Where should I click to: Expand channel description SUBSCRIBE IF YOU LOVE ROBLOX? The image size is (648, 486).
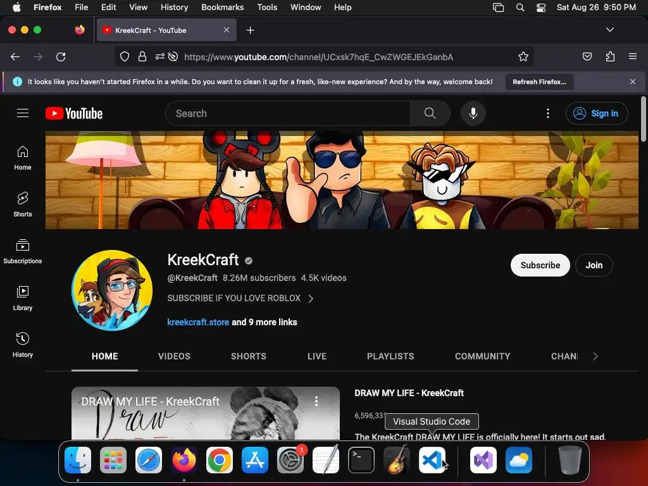click(x=240, y=299)
